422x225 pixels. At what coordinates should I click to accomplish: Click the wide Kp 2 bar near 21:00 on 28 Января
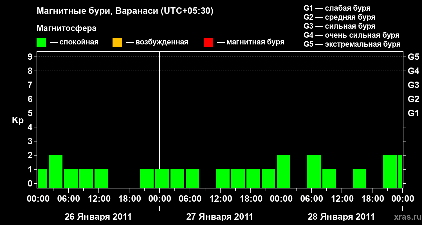tap(390, 171)
